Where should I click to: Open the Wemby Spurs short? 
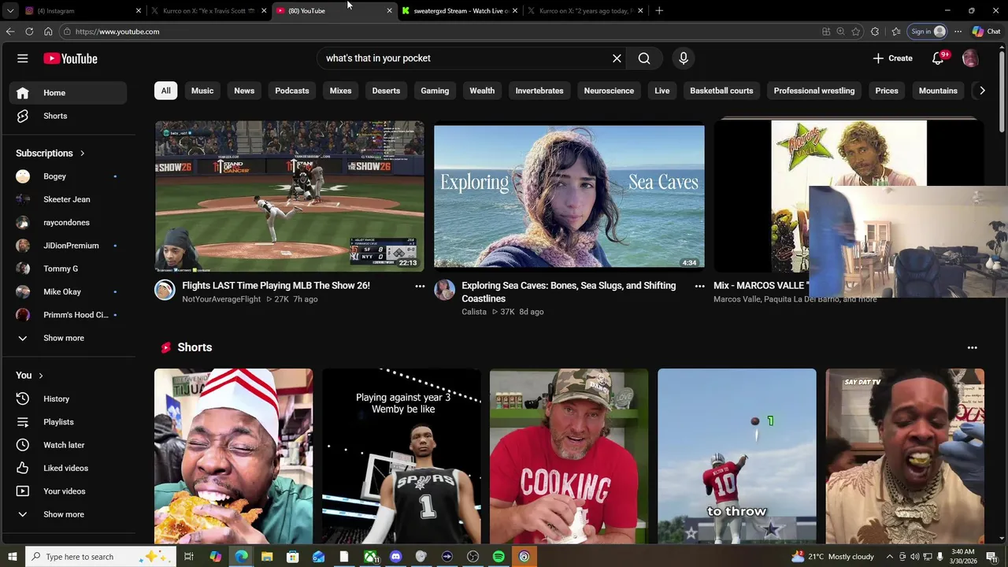tap(402, 456)
